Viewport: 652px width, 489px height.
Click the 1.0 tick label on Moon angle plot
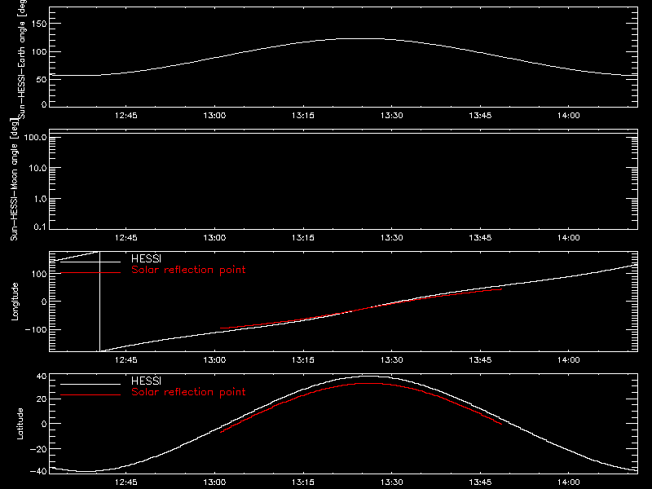[x=40, y=199]
